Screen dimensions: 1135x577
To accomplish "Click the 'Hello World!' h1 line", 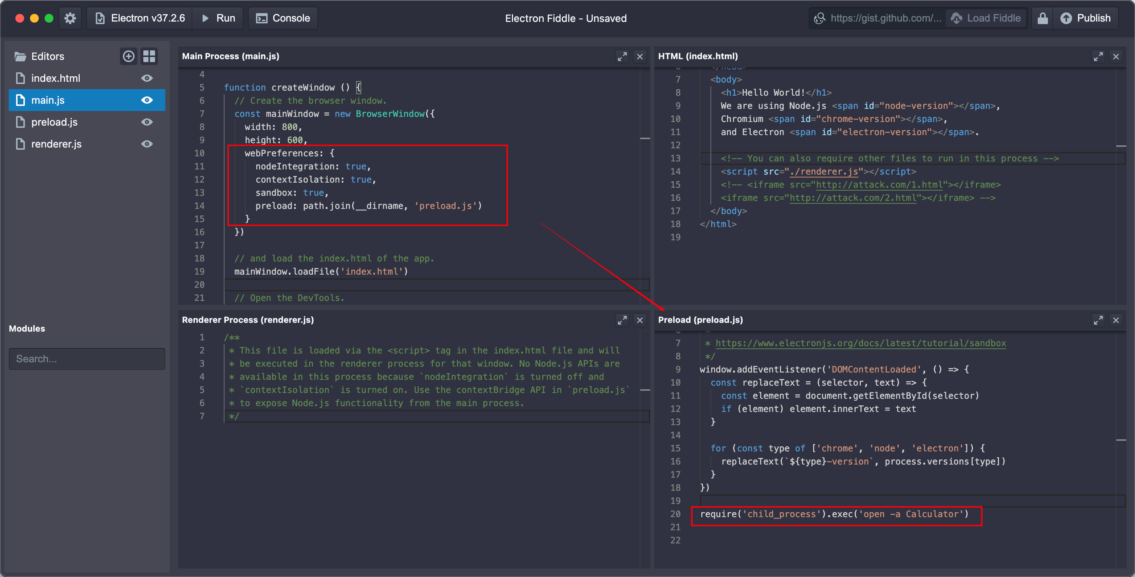I will tap(776, 92).
